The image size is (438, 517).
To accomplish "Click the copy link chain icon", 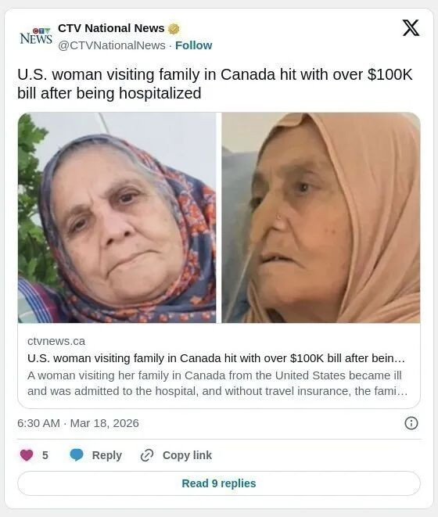I will pyautogui.click(x=147, y=455).
